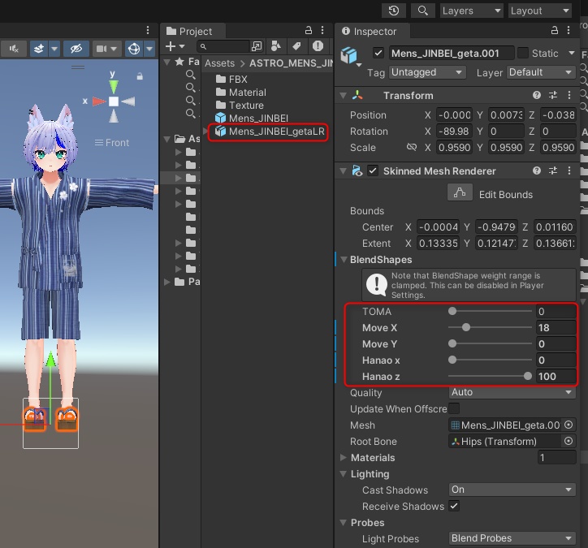Open Scene view three-dot options menu
Screen dimensions: 588x548
(148, 30)
